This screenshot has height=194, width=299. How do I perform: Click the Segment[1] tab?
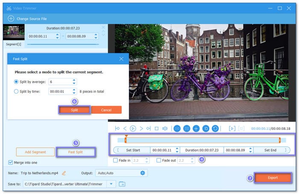pos(12,44)
